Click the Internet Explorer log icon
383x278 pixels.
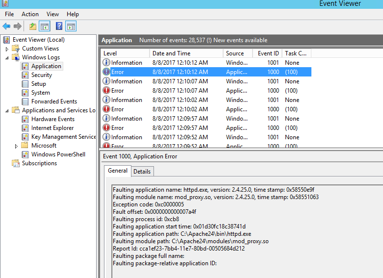pyautogui.click(x=26, y=128)
